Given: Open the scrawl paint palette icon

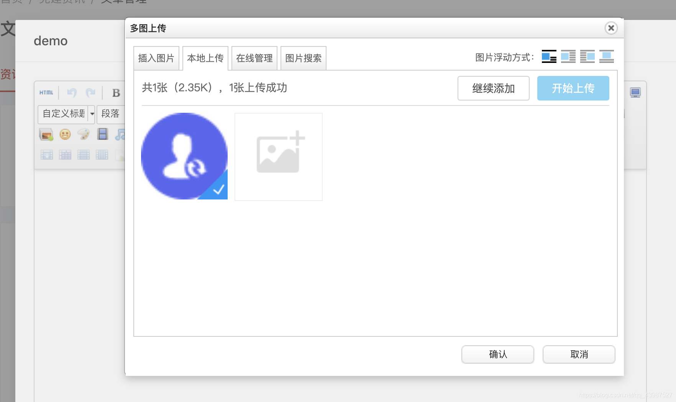Looking at the screenshot, I should click(x=84, y=134).
